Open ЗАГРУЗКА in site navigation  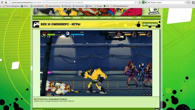point(106,18)
